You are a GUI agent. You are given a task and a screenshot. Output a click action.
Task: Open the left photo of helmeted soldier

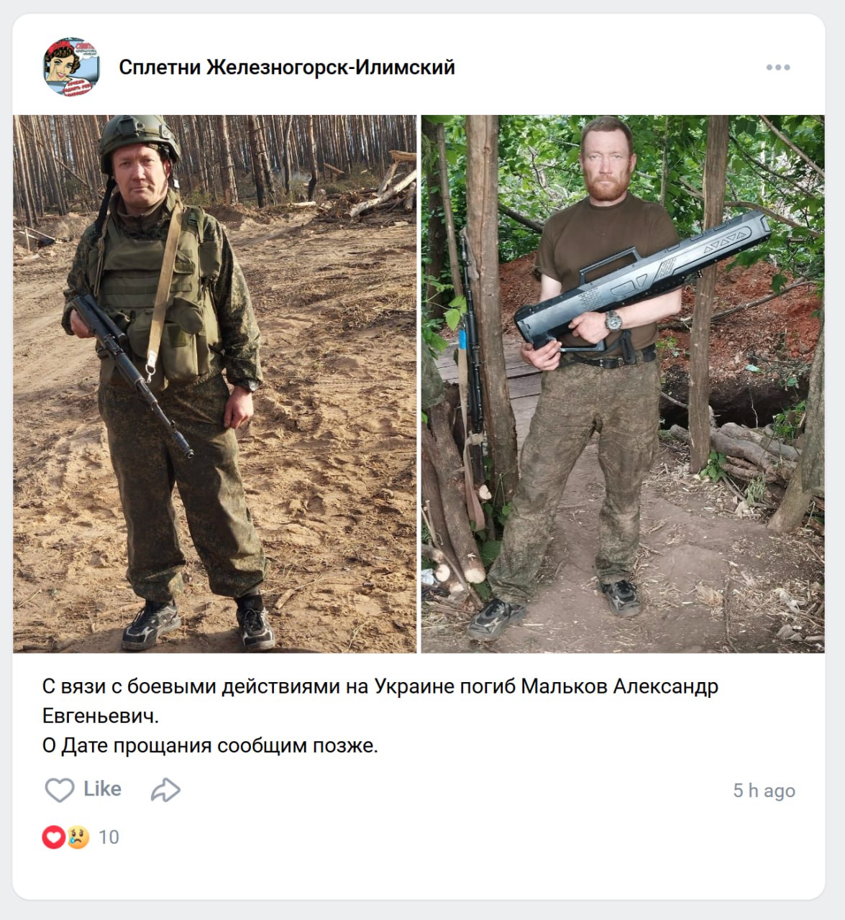[215, 384]
